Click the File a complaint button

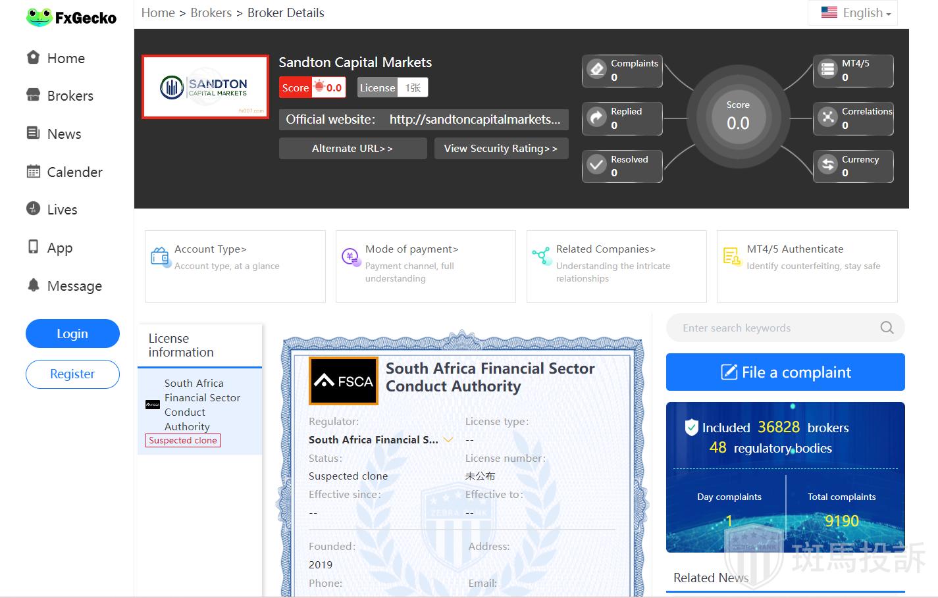pyautogui.click(x=785, y=372)
